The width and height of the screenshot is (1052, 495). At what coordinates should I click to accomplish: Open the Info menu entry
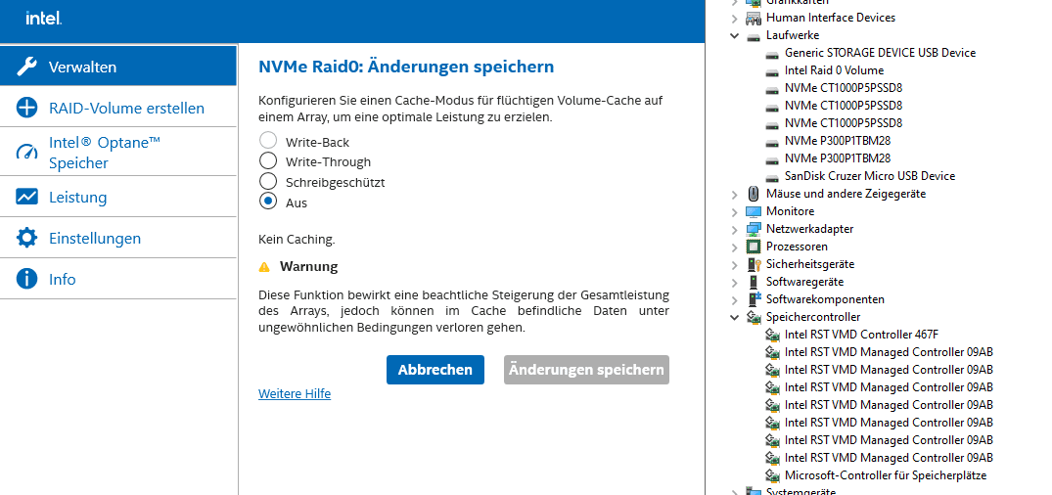tap(118, 279)
